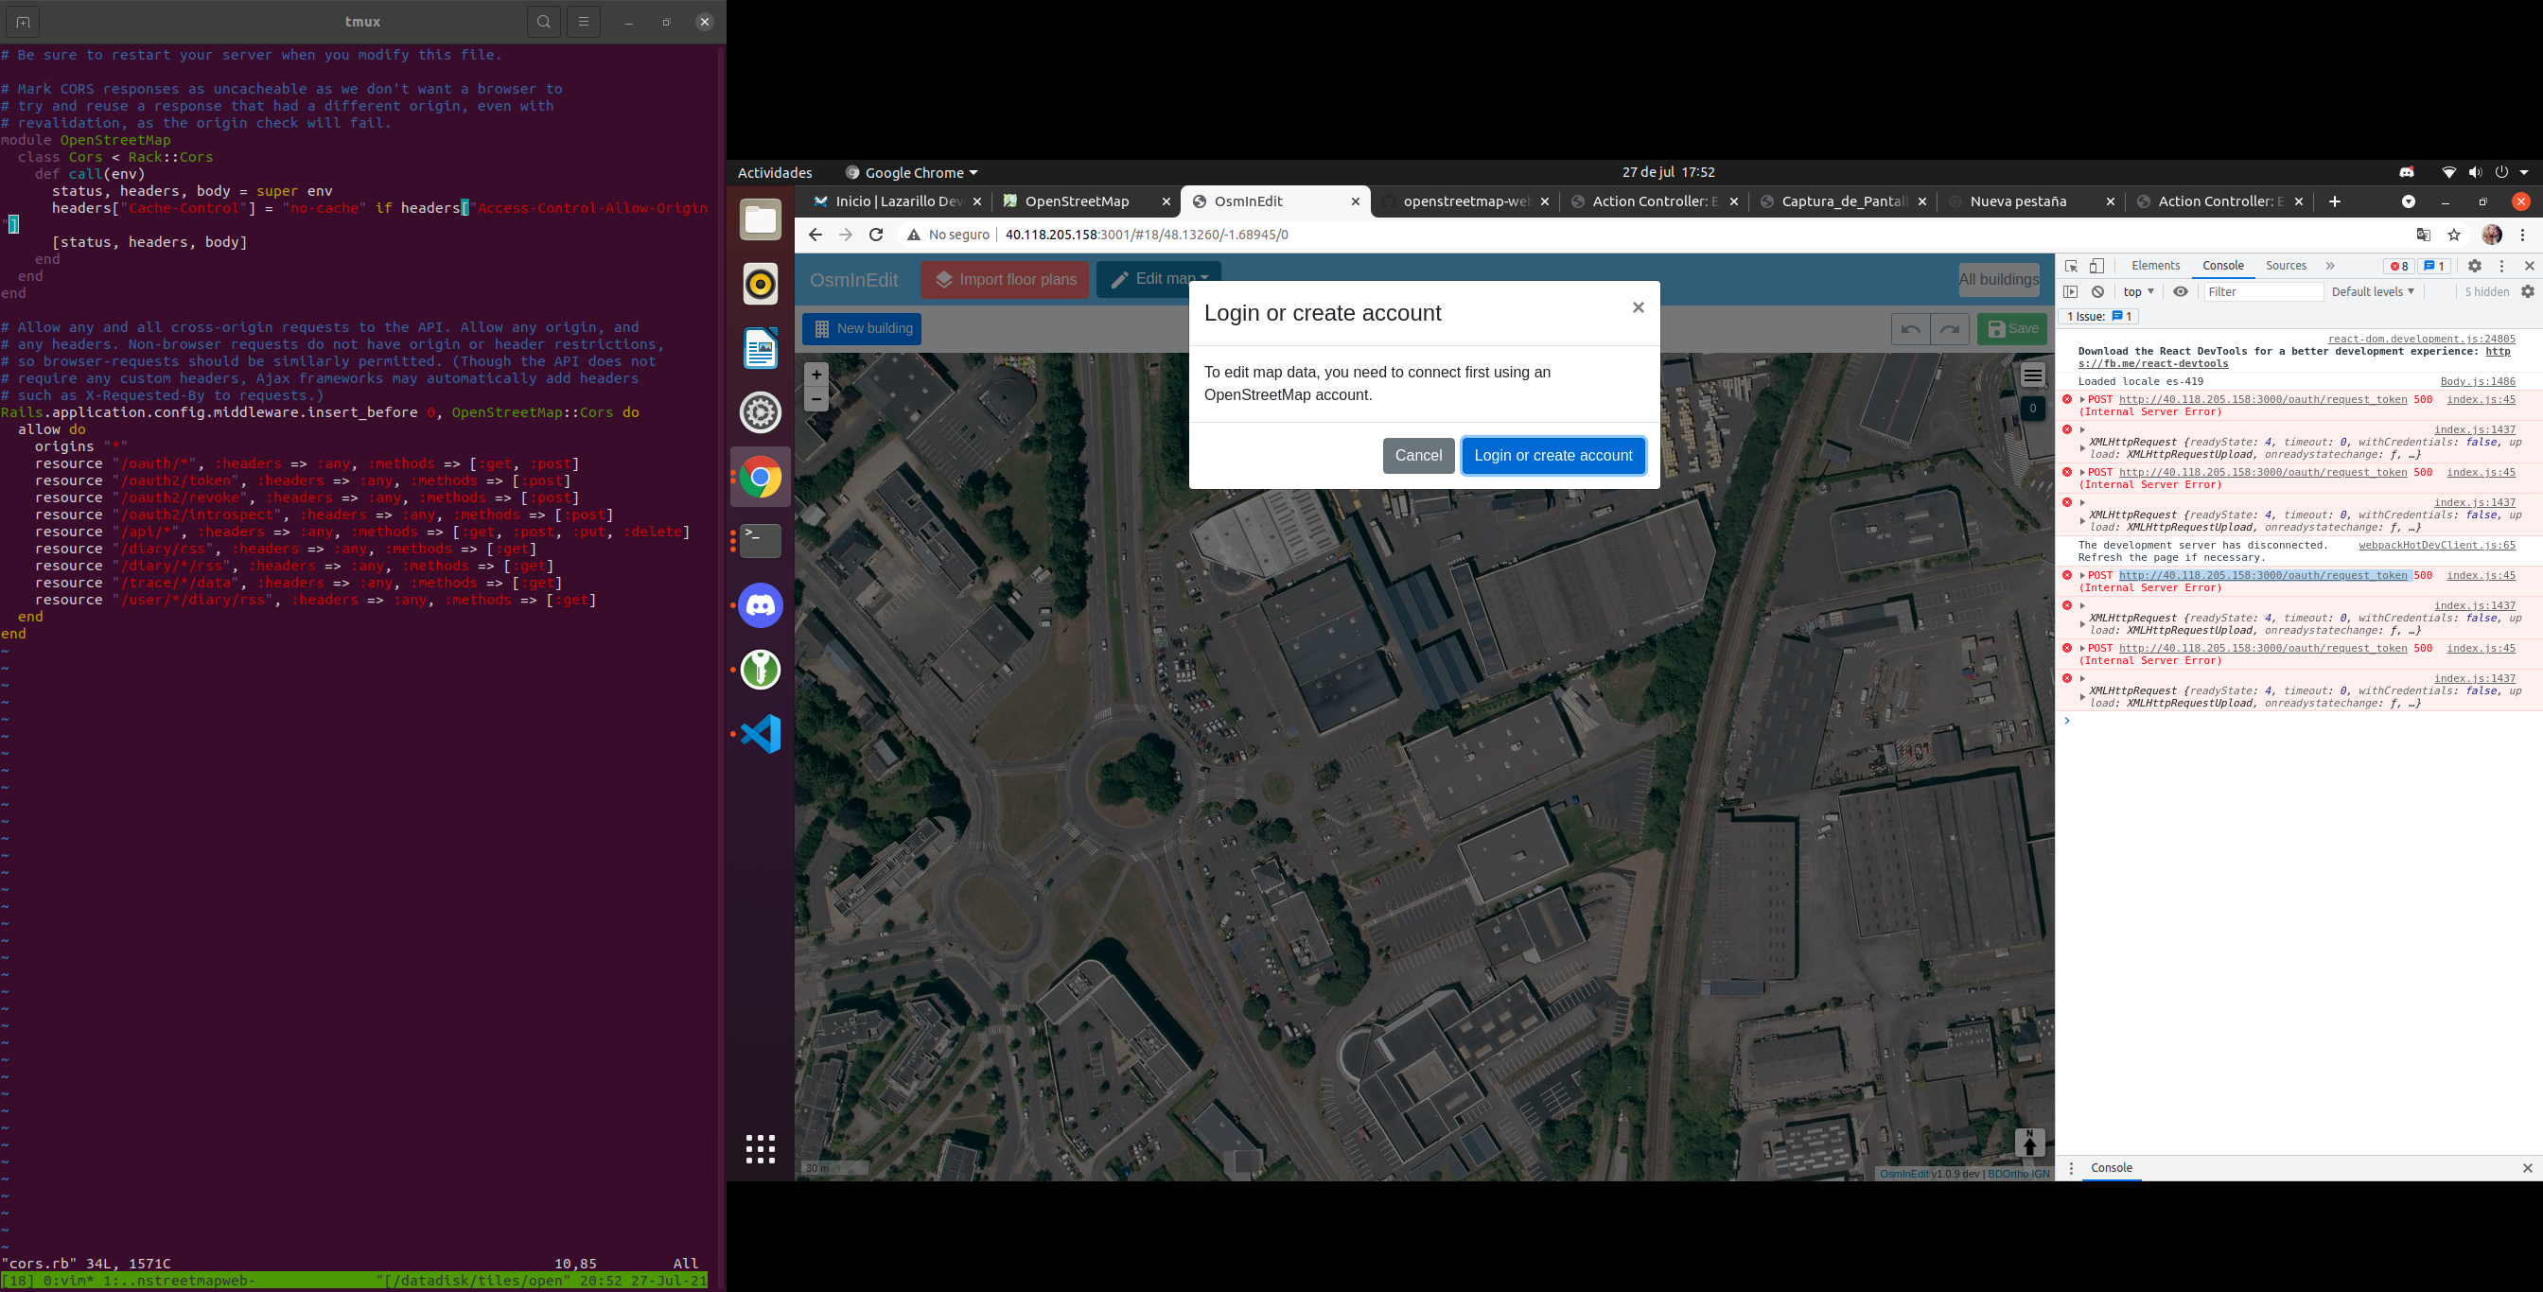The width and height of the screenshot is (2543, 1292).
Task: Activate DevTools inspect element picker
Action: pos(2071,266)
